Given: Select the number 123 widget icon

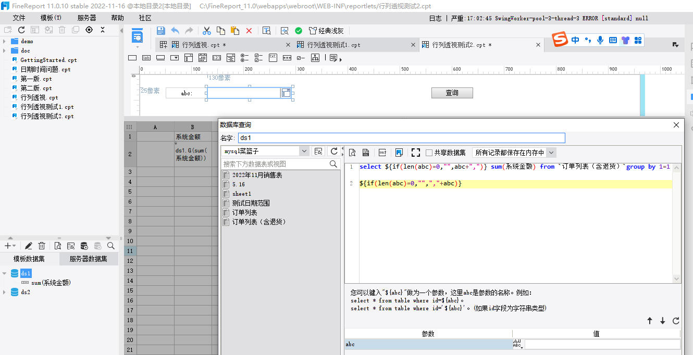Looking at the screenshot, I should coord(217,58).
